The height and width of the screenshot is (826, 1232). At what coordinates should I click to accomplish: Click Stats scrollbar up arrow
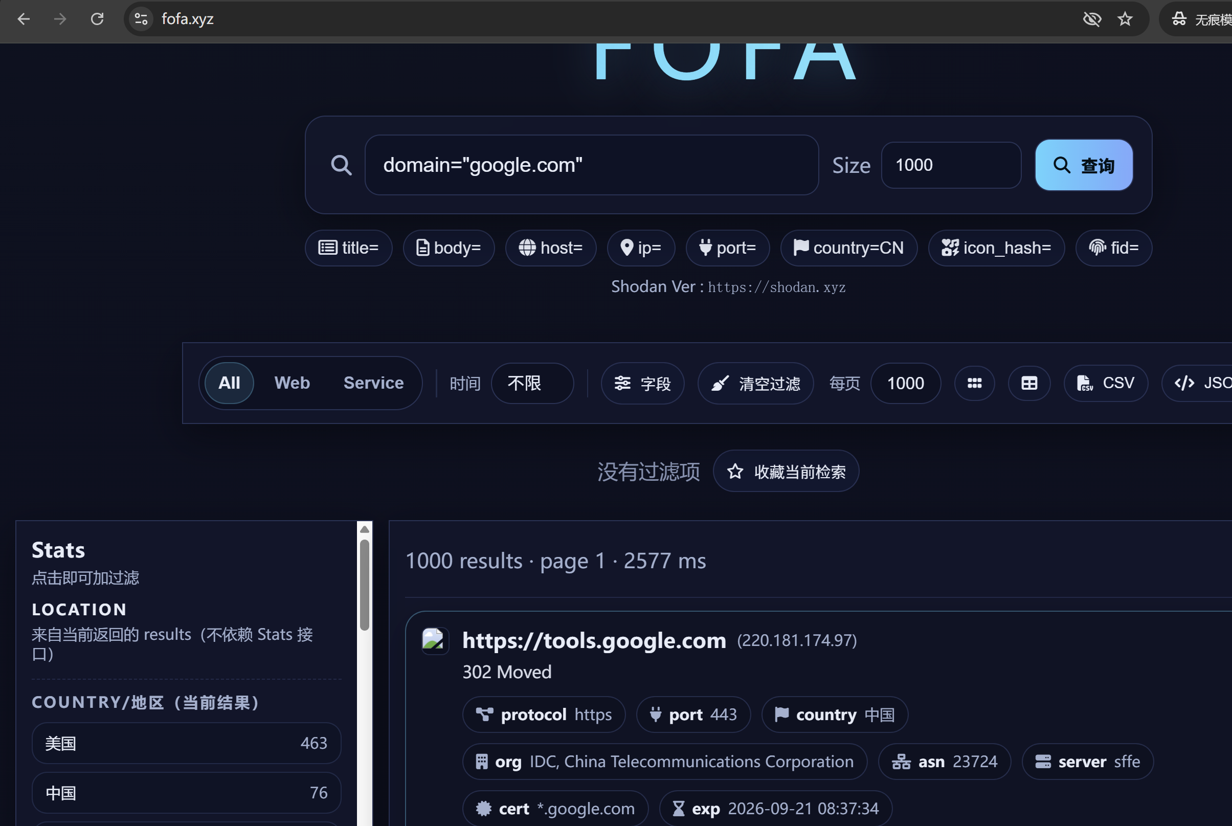pyautogui.click(x=365, y=529)
